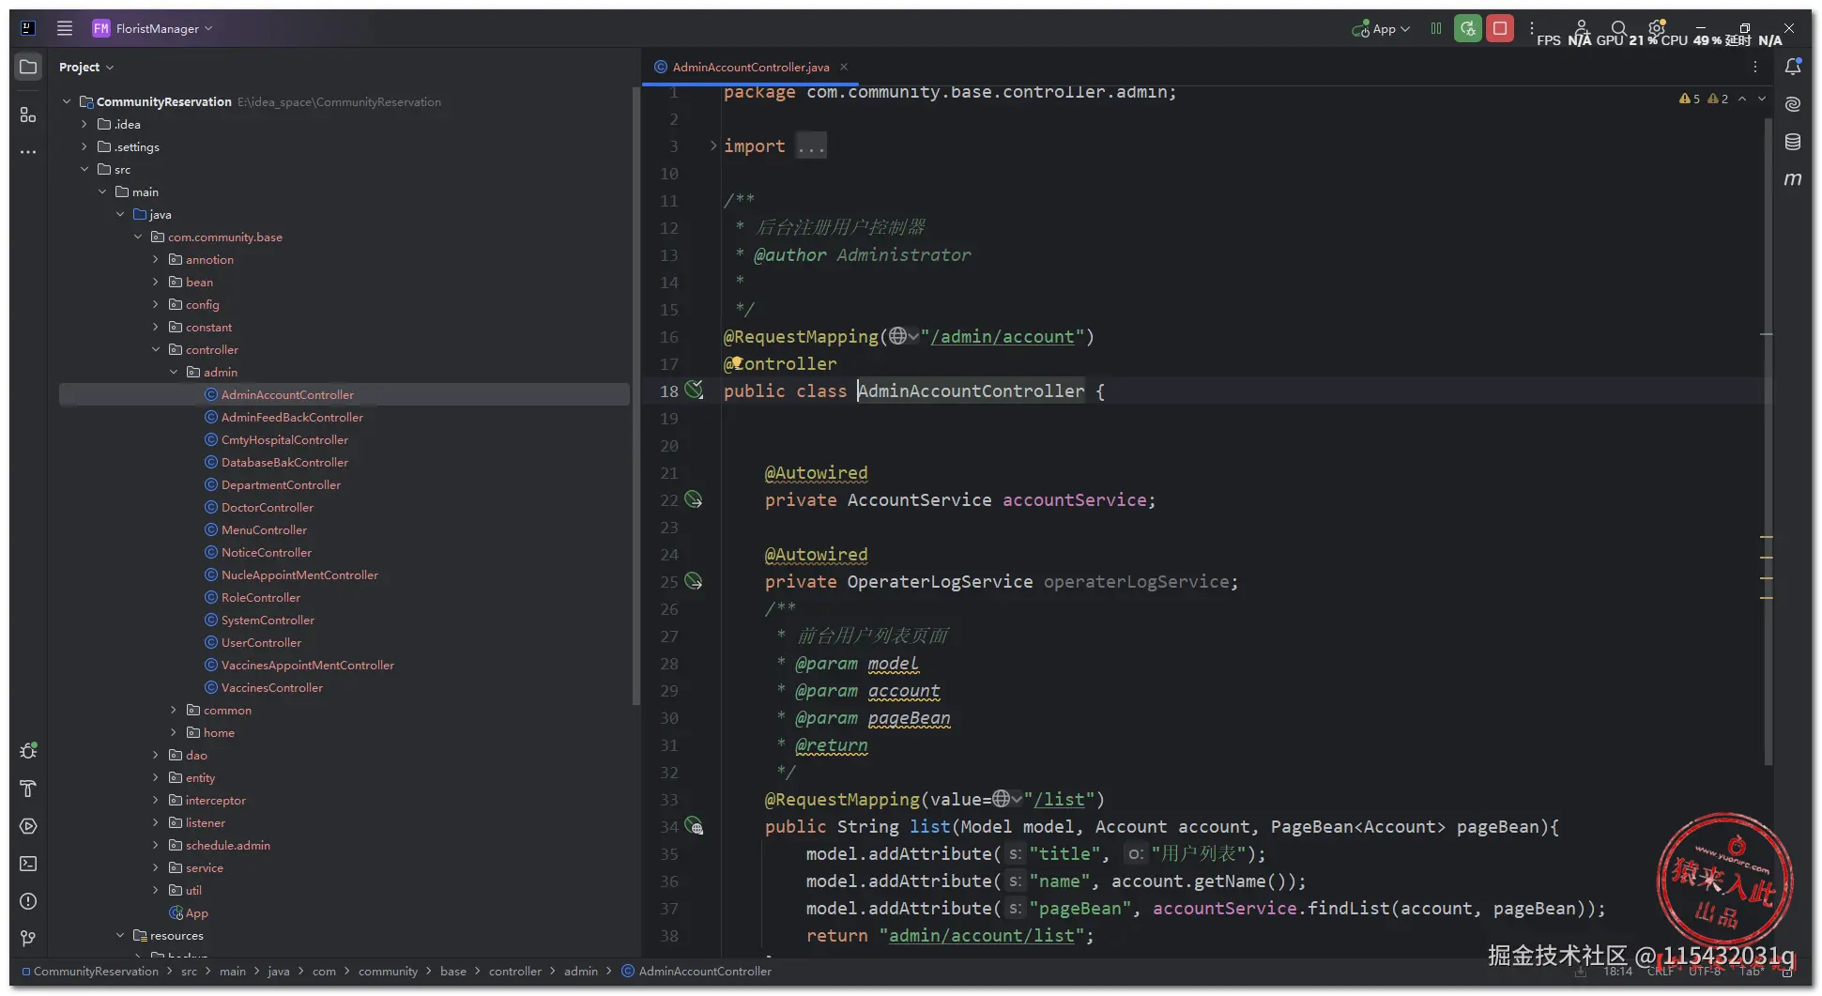Expand the service package arrow
Viewport: 1822px width, 996px height.
(x=156, y=867)
